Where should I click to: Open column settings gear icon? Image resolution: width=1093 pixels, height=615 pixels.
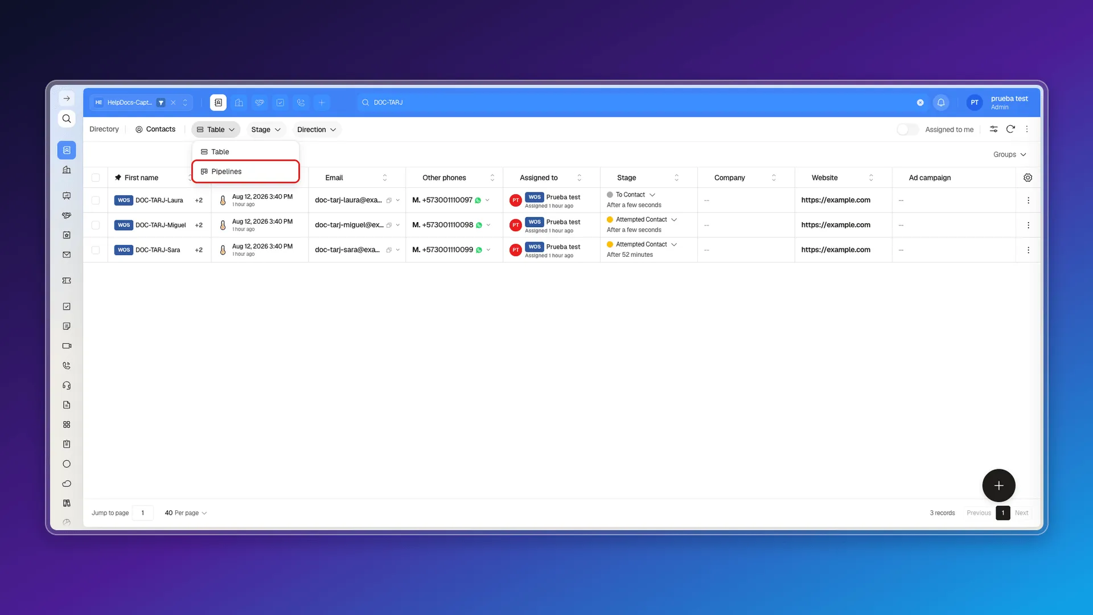pos(1028,178)
